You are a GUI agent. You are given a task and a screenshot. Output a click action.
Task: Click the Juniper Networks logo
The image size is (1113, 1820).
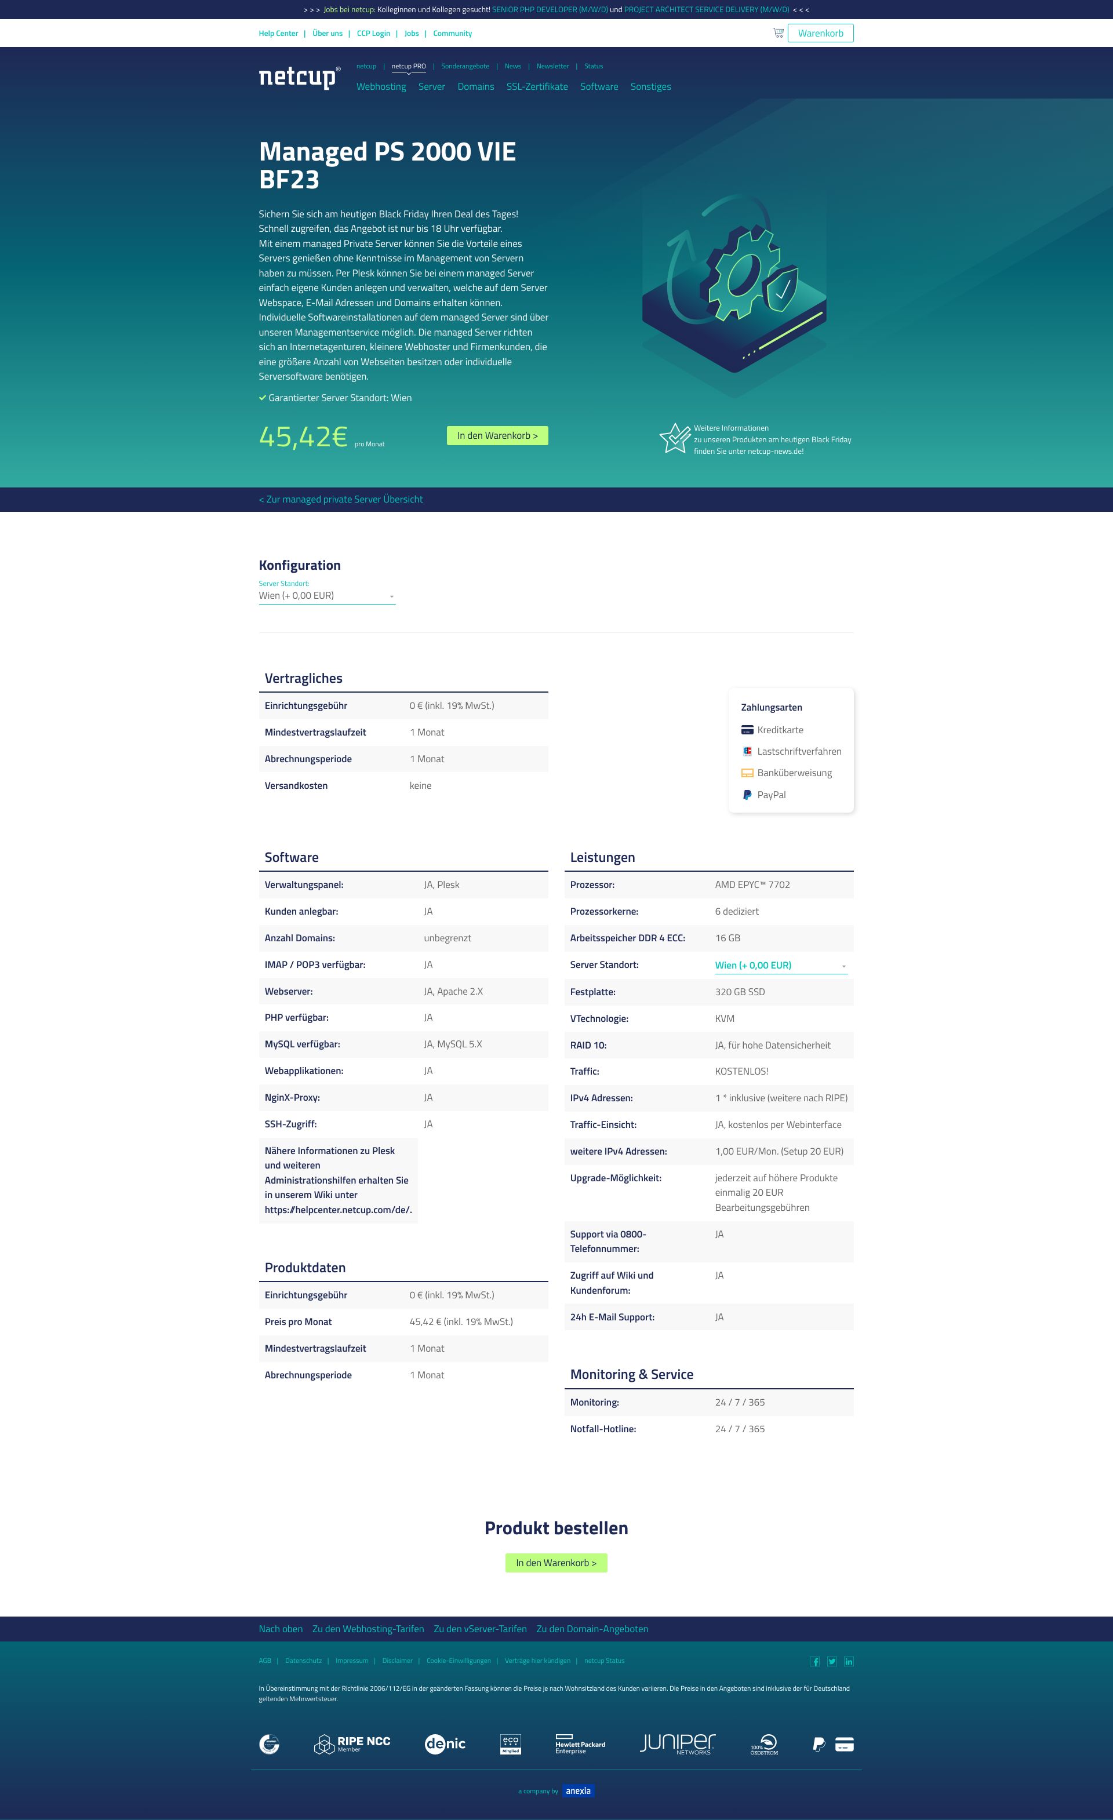point(677,1743)
